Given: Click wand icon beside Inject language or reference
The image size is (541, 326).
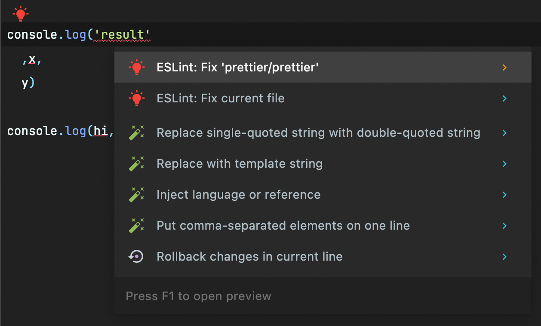Looking at the screenshot, I should click(x=137, y=195).
